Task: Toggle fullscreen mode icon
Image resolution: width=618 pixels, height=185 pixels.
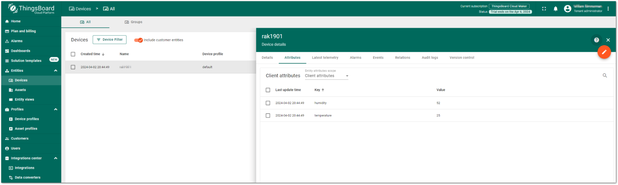Action: pos(544,9)
